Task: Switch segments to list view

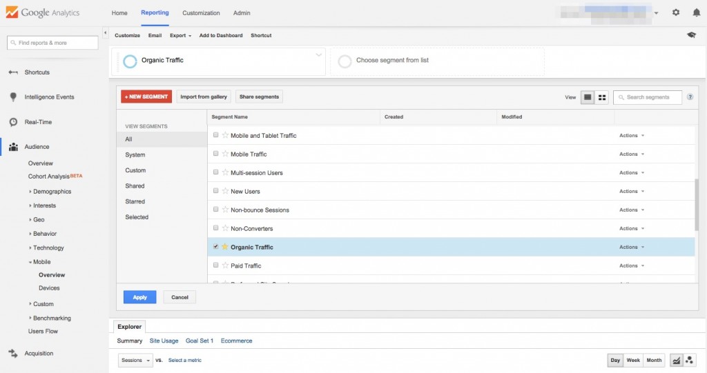Action: (x=588, y=97)
